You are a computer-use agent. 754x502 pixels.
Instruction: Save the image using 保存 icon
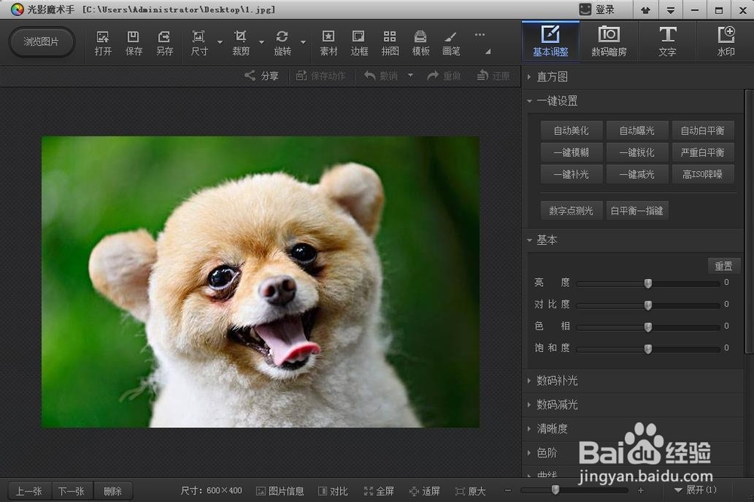pos(133,43)
